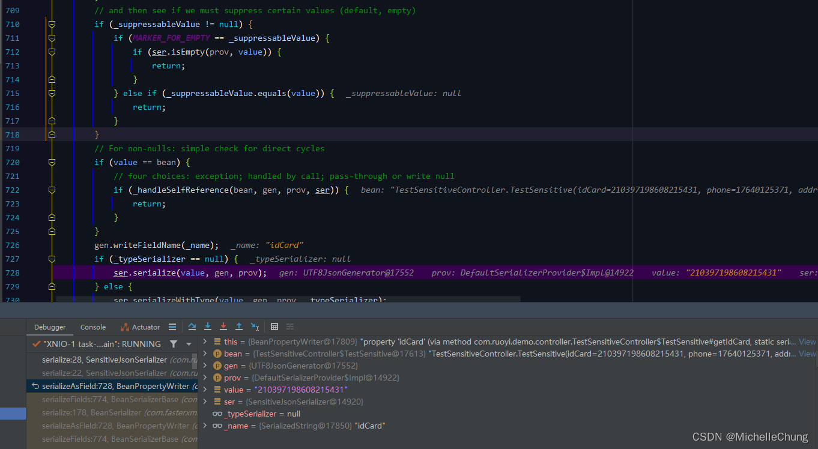Switch to the Console tab
Screen dimensions: 818x449
coord(93,327)
